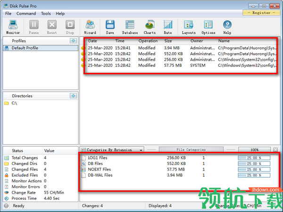Add a new profile with the plus icon
The height and width of the screenshot is (212, 283).
click(x=73, y=40)
